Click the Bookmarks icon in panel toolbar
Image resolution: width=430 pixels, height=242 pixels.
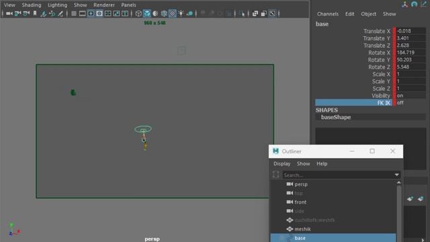click(35, 13)
